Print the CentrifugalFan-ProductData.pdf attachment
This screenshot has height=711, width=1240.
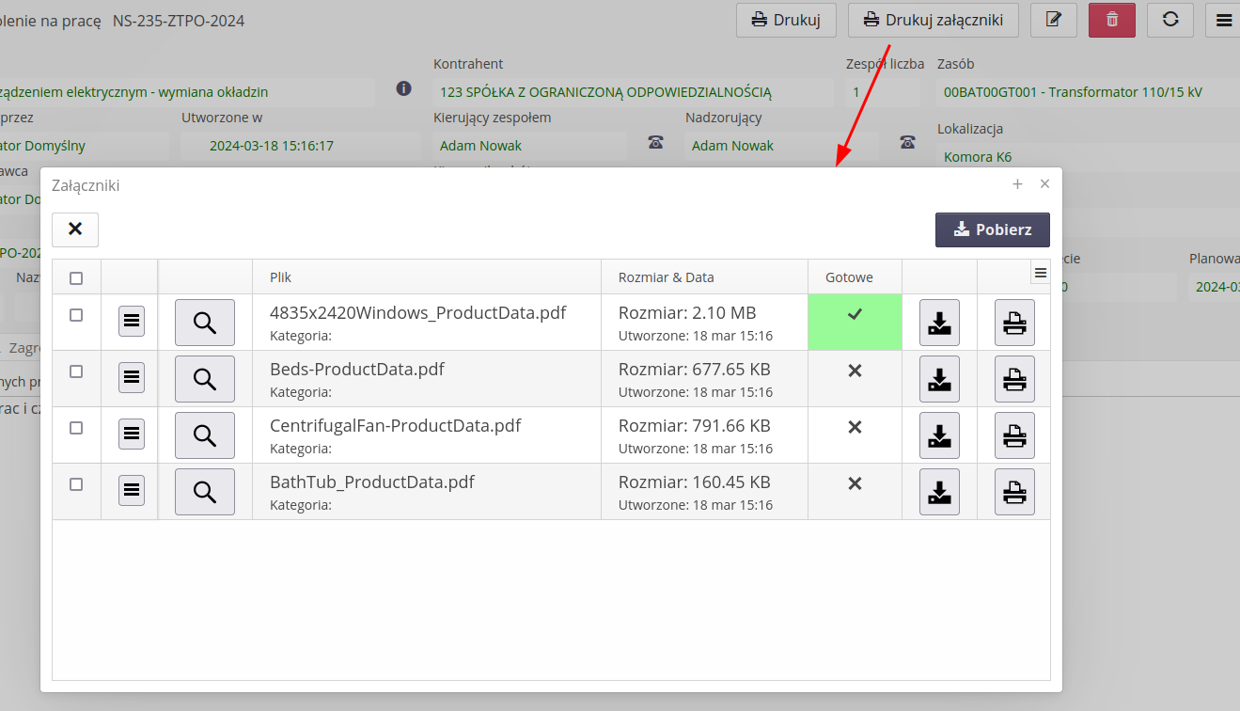pyautogui.click(x=1014, y=435)
